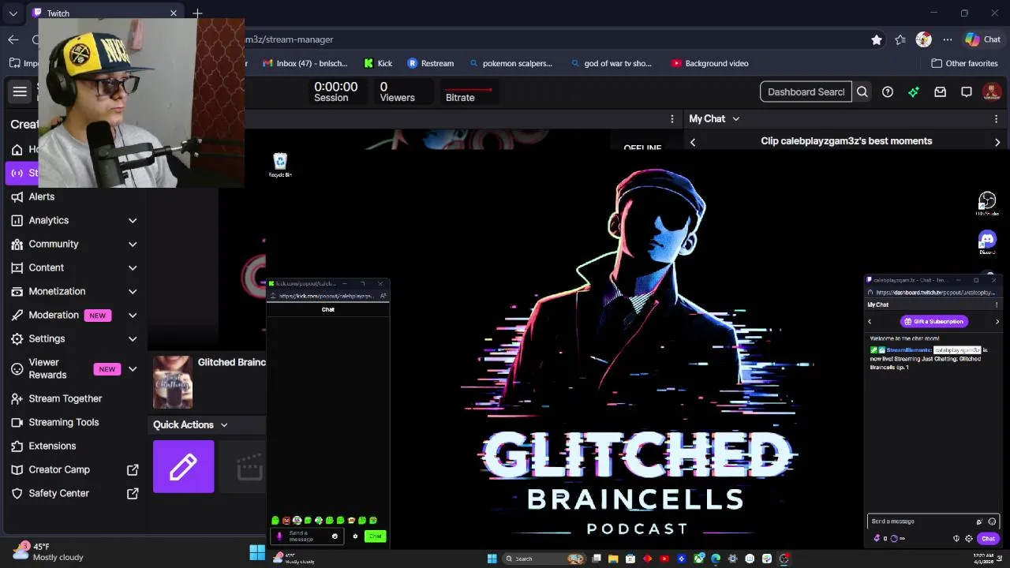Expand the Settings section
This screenshot has width=1010, height=568.
click(x=133, y=338)
